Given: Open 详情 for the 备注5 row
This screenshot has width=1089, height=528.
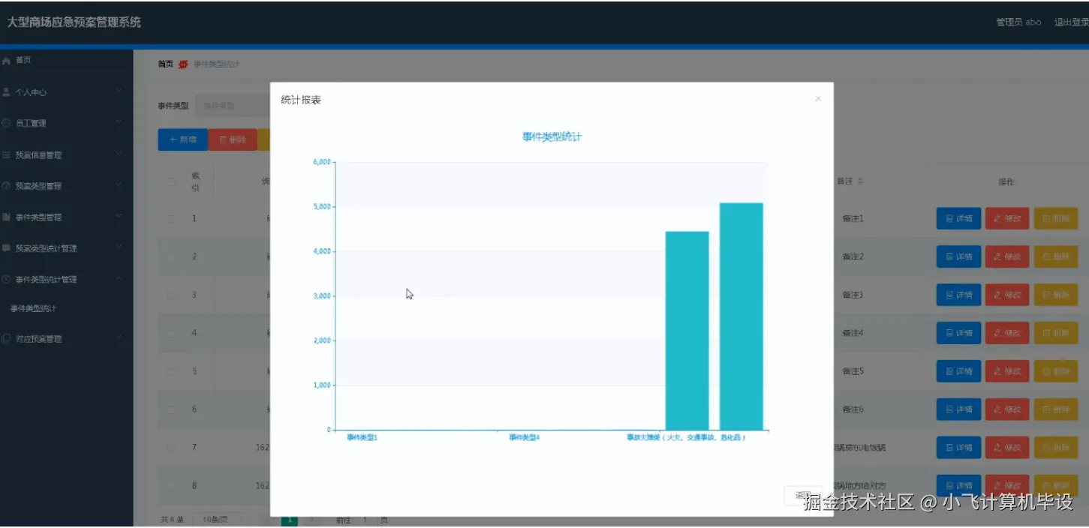Looking at the screenshot, I should pyautogui.click(x=958, y=371).
